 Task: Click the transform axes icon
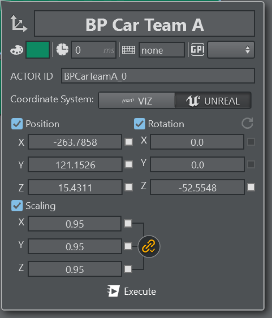tap(19, 24)
